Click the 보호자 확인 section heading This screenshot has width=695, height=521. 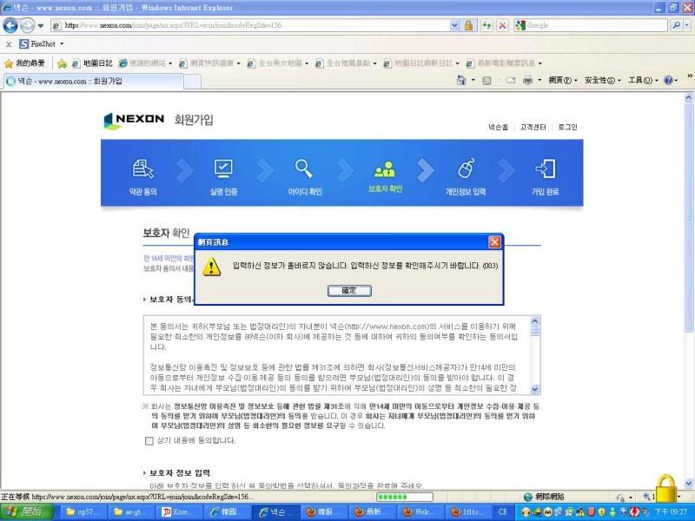click(166, 233)
